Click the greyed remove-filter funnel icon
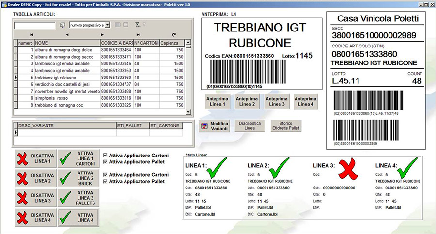This screenshot has width=436, height=234. 144,25
